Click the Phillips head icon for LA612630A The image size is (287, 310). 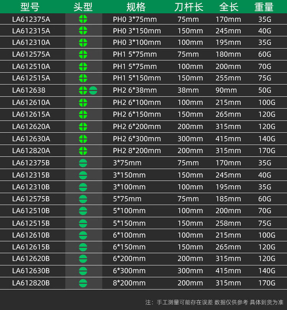(x=83, y=139)
